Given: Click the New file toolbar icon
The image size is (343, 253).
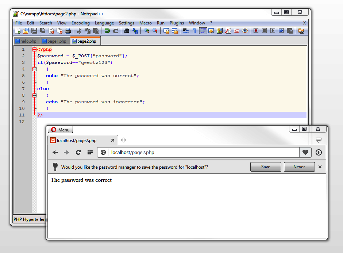Looking at the screenshot, I should 18,31.
